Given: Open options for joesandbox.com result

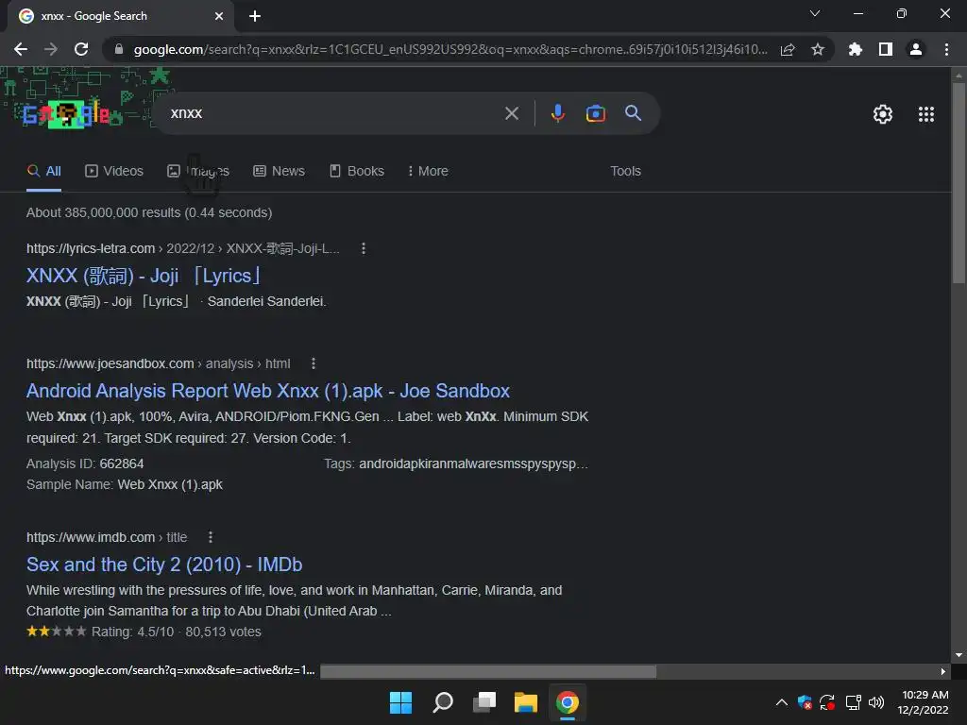Looking at the screenshot, I should (314, 363).
